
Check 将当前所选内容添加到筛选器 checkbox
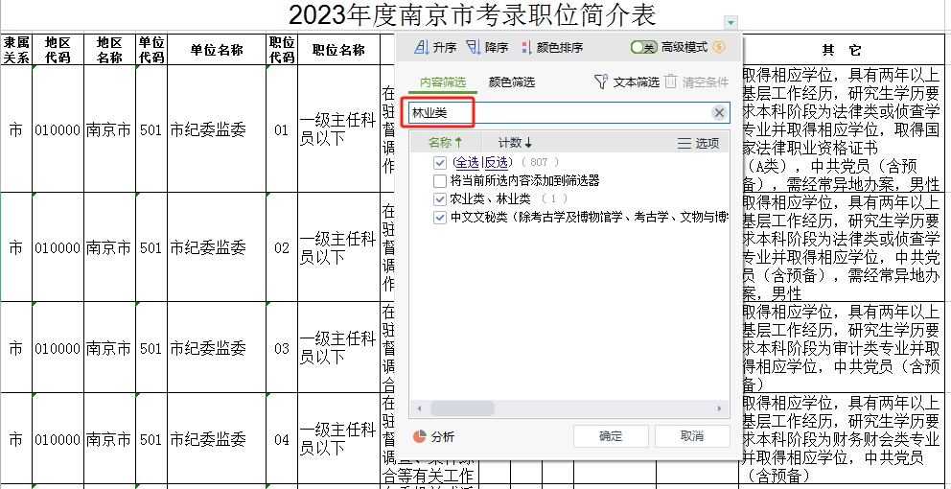440,180
